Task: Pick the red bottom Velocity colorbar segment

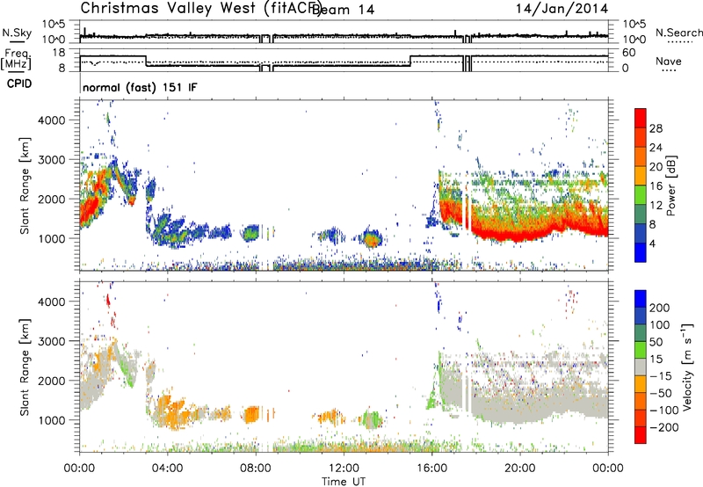Action: [x=641, y=435]
